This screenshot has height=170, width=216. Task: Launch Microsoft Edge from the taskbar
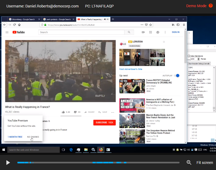[x=71, y=150]
